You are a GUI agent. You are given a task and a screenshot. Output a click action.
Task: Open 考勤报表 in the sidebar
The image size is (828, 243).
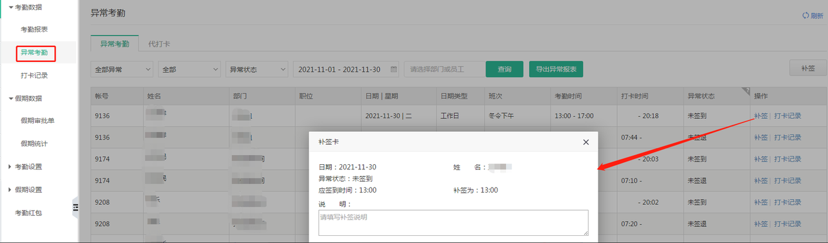34,30
